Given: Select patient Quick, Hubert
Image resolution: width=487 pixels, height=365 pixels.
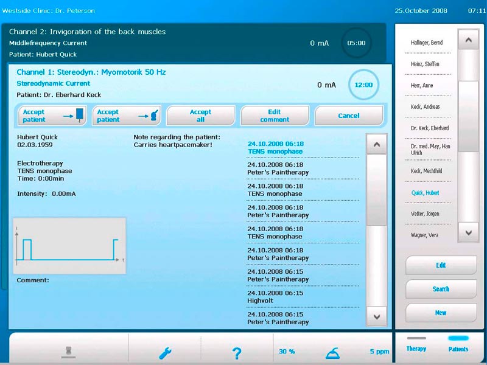Looking at the screenshot, I should pyautogui.click(x=427, y=192).
